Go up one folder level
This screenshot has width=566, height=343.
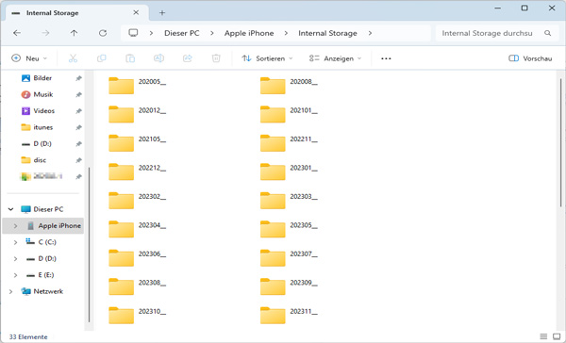pos(74,33)
